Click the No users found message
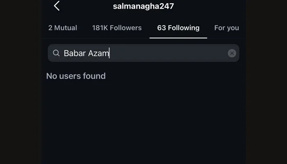The image size is (287, 164). click(x=76, y=76)
